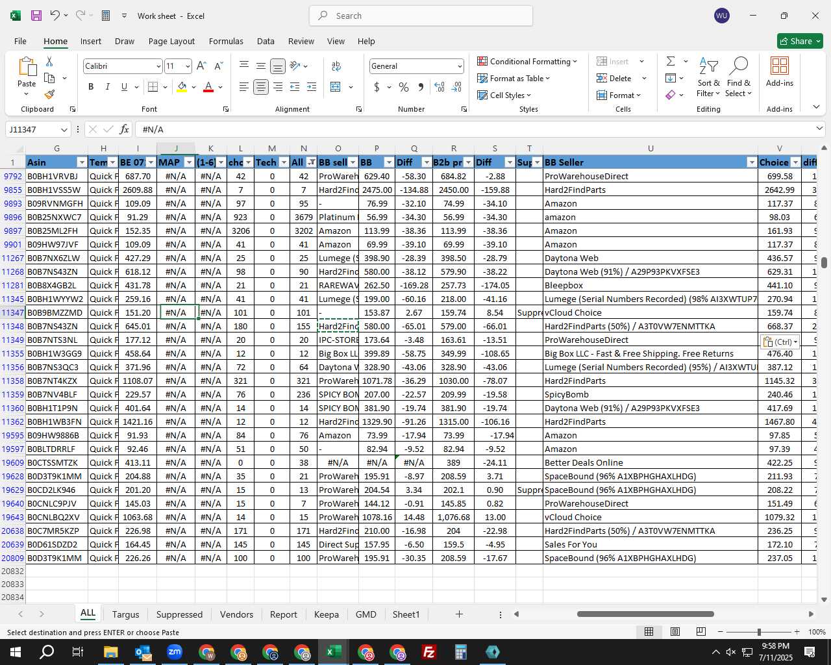Increase indent in the Alignment group

pyautogui.click(x=312, y=87)
